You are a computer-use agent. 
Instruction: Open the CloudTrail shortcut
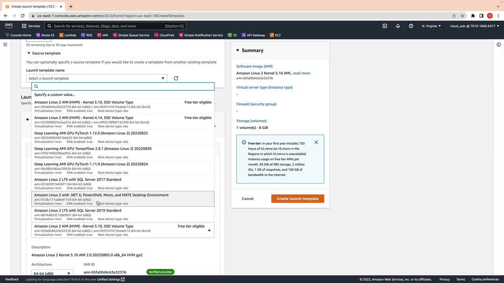tap(164, 35)
